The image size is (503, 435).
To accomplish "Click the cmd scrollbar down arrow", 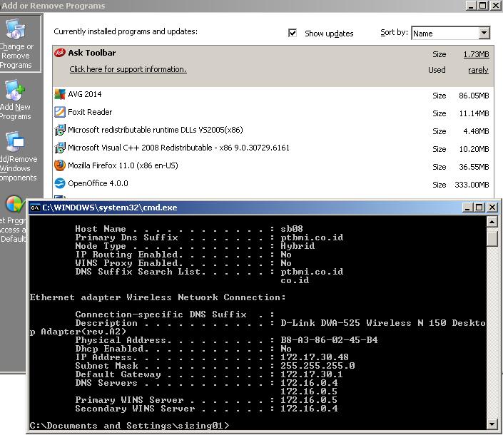I will click(492, 424).
